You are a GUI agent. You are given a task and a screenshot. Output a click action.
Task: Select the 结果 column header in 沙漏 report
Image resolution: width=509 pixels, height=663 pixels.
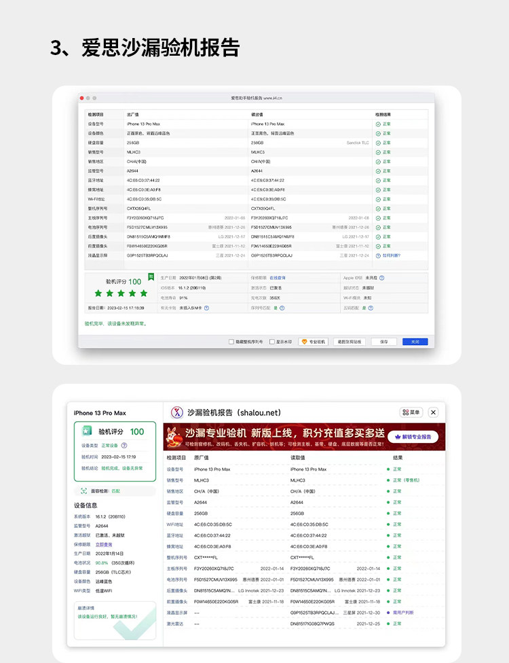click(x=398, y=457)
